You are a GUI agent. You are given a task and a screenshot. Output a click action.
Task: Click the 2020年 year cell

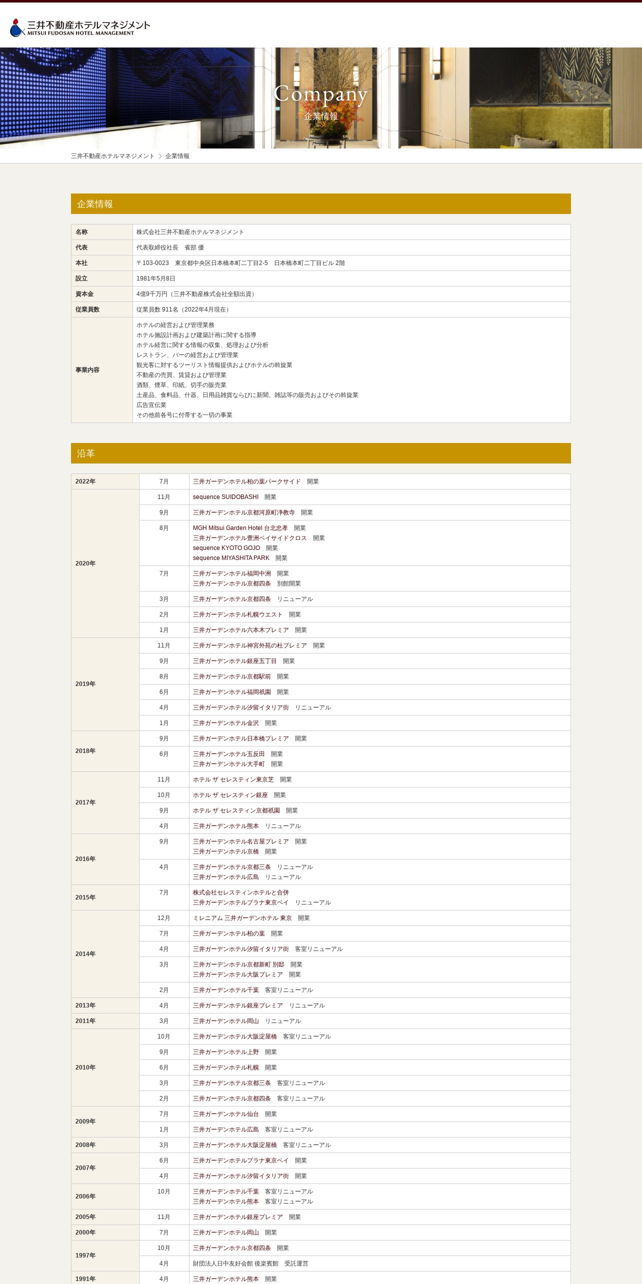[x=105, y=563]
